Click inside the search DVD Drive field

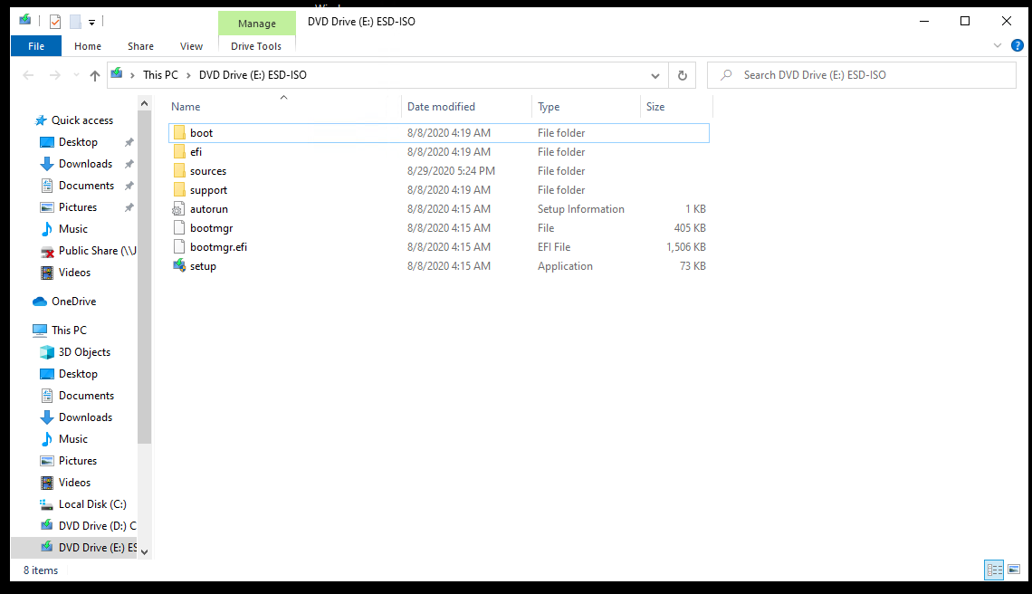(860, 74)
